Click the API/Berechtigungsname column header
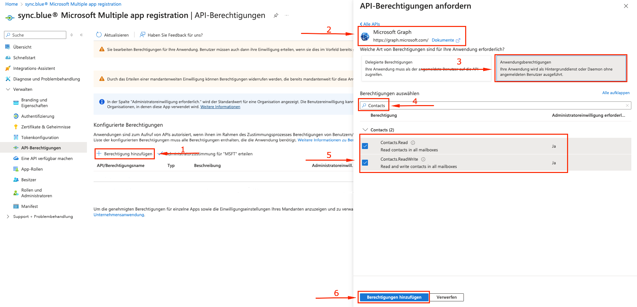This screenshot has height=307, width=637. [x=121, y=165]
